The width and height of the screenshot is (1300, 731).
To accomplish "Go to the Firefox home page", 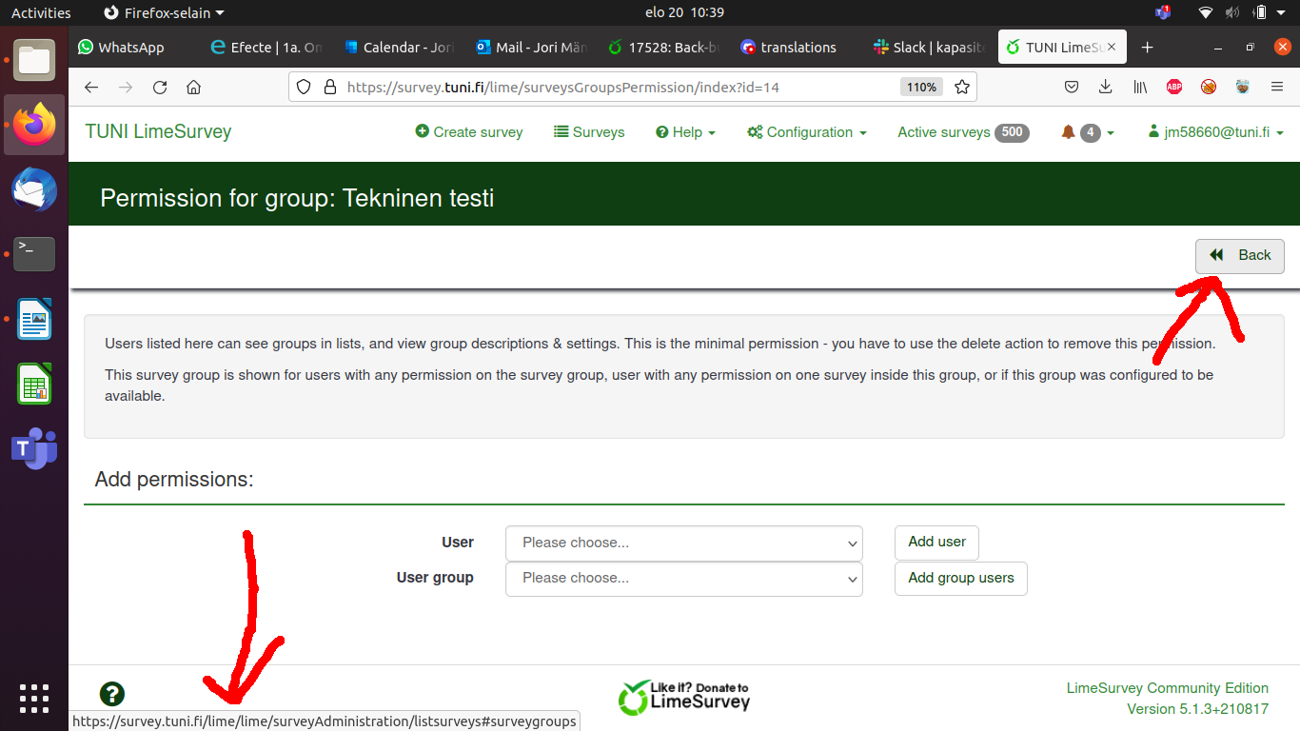I will (194, 87).
